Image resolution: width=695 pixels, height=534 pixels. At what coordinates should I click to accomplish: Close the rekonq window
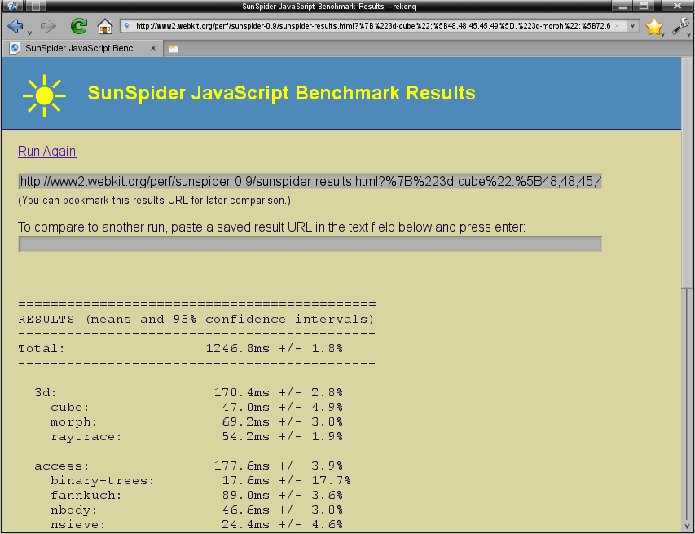point(677,6)
